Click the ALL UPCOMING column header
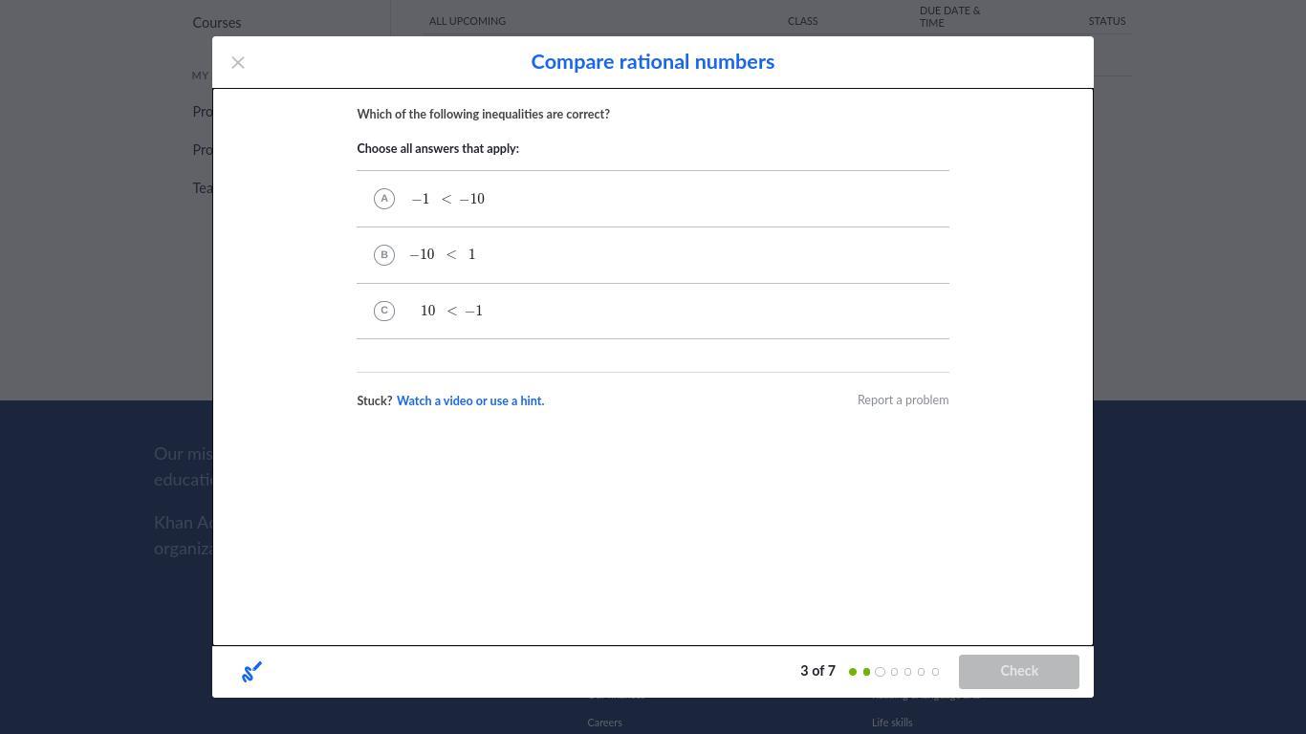The width and height of the screenshot is (1306, 734). coord(468,21)
